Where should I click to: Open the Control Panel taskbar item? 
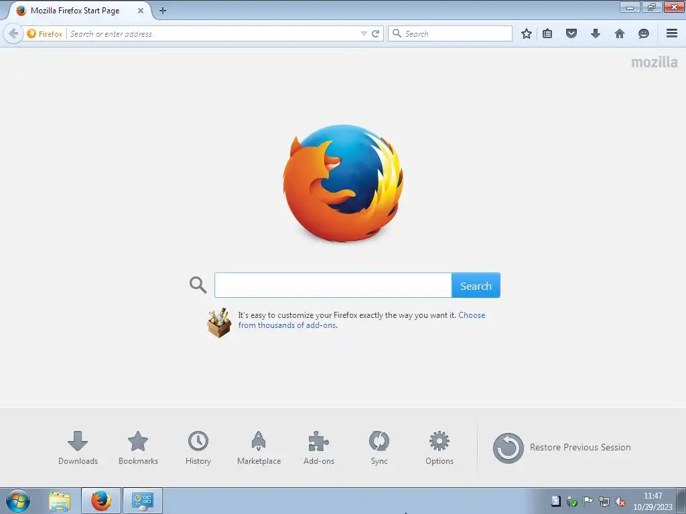click(x=143, y=501)
